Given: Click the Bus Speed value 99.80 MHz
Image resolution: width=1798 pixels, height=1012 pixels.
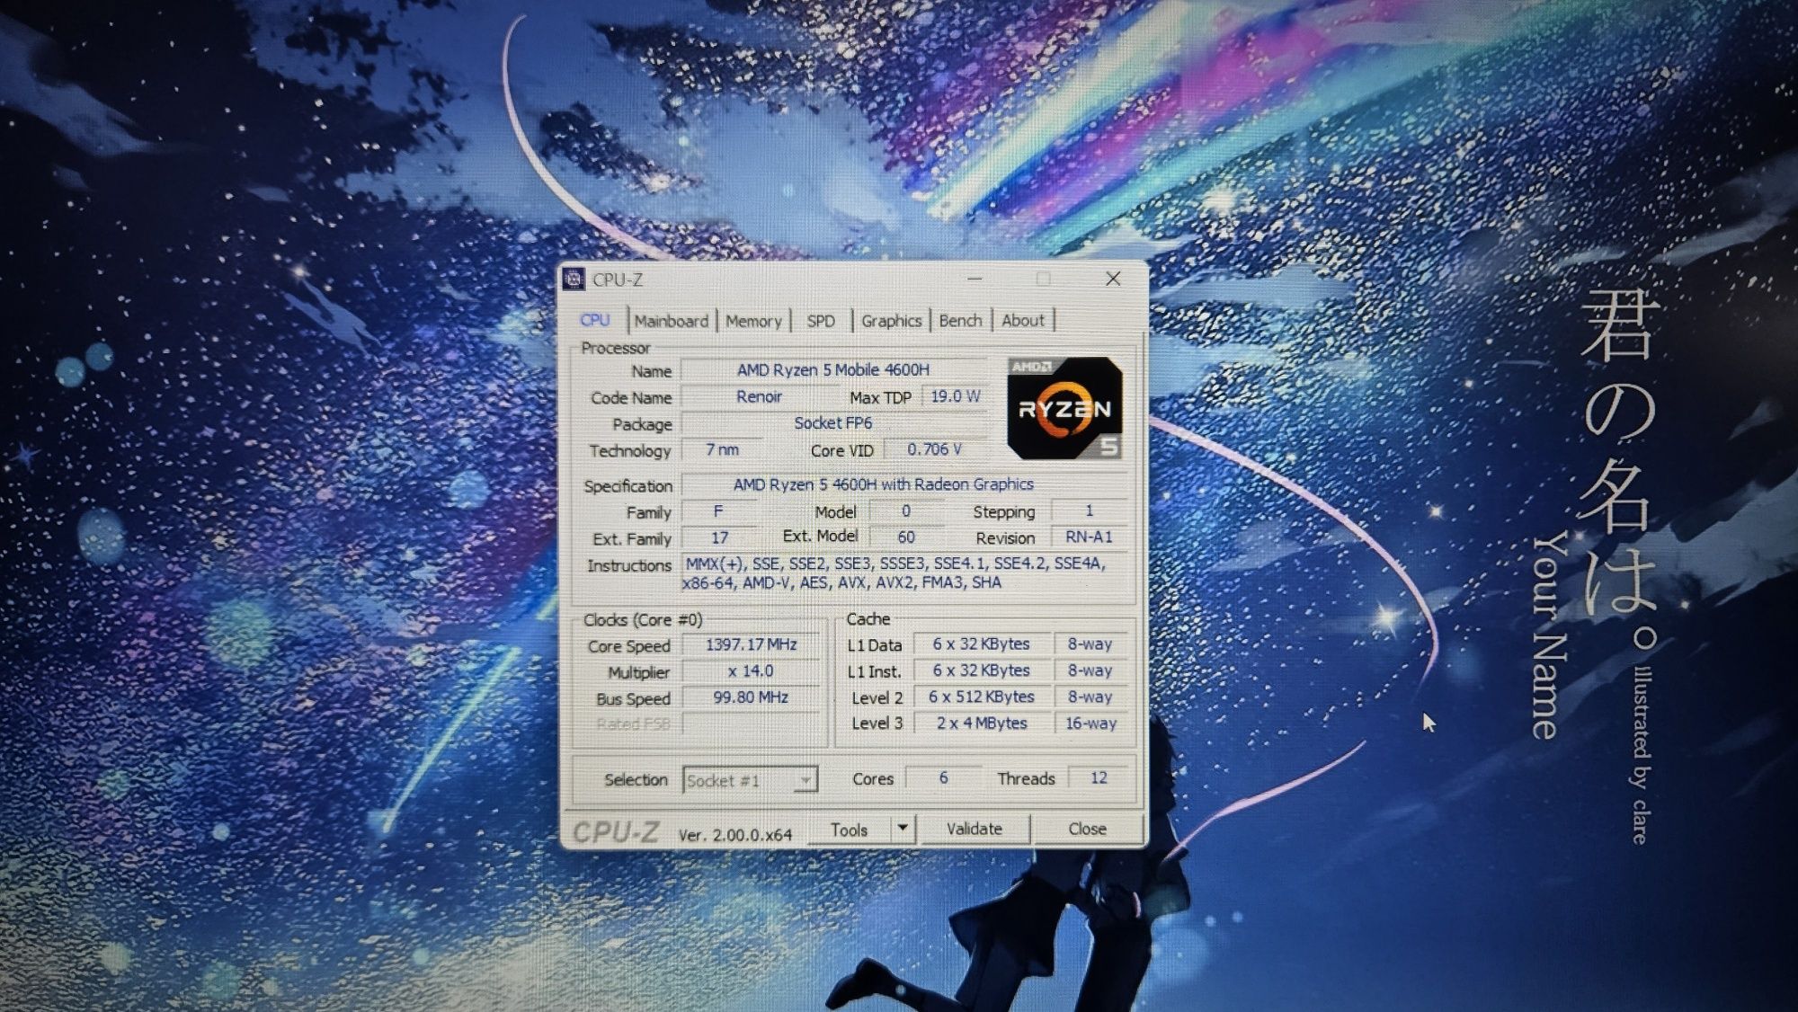Looking at the screenshot, I should point(751,697).
